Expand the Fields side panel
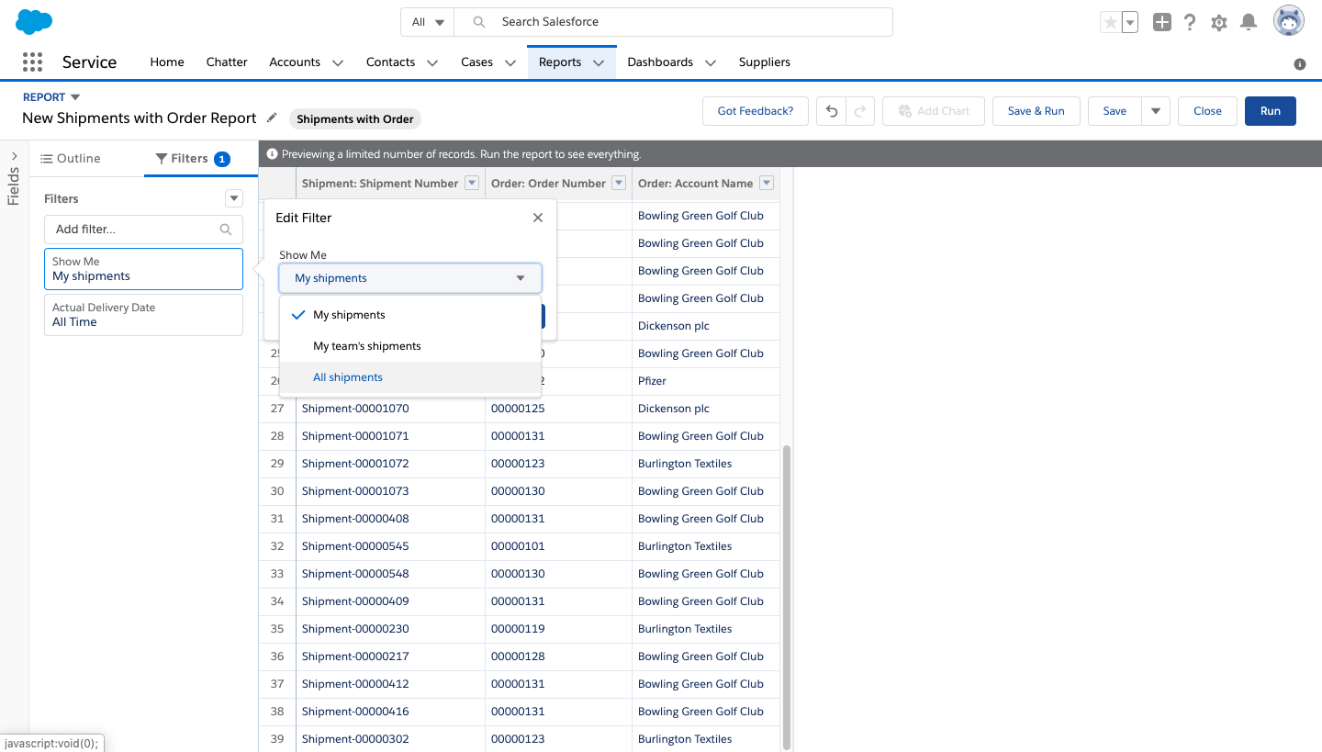1322x752 pixels. pyautogui.click(x=14, y=156)
